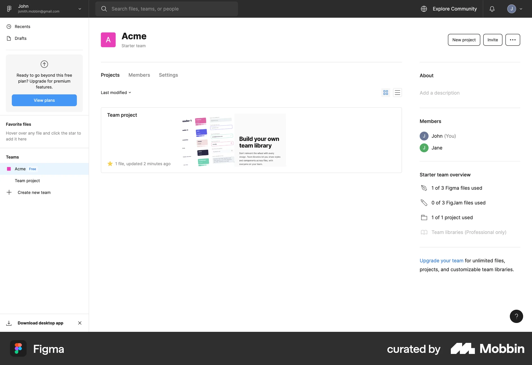Unstar the Team project file
532x365 pixels.
[109, 164]
